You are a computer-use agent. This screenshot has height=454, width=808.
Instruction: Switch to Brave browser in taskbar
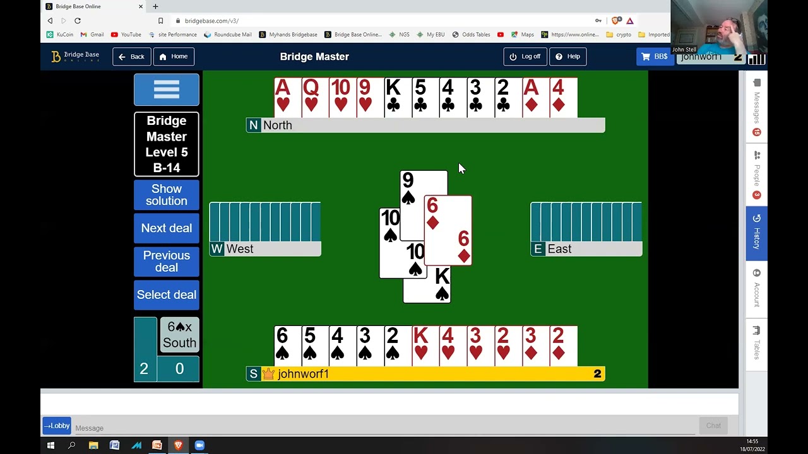[178, 445]
